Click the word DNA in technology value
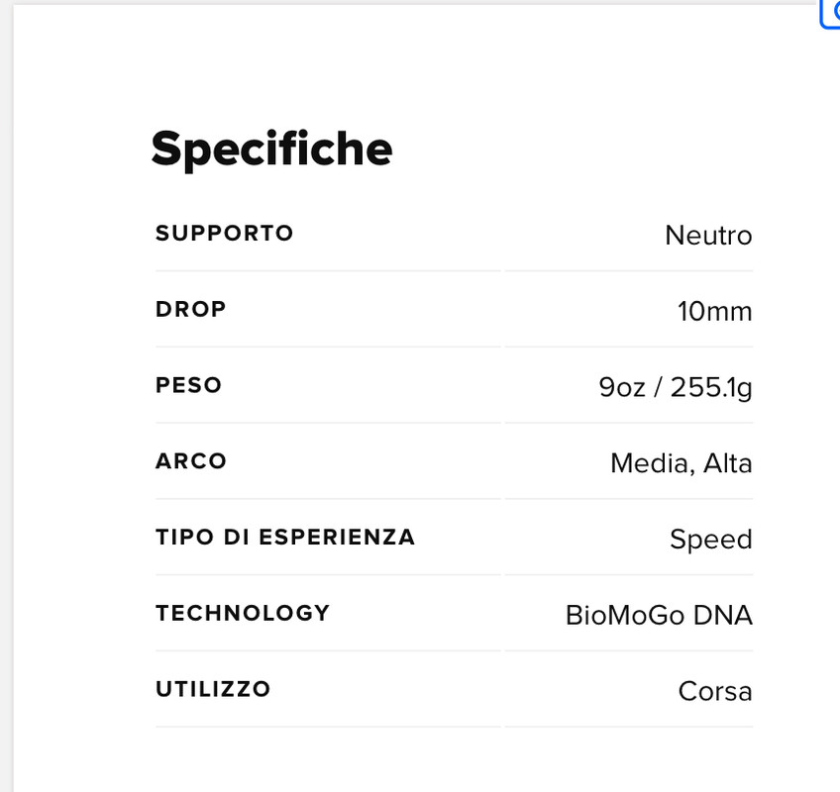Screen dimensions: 840x792 722,616
